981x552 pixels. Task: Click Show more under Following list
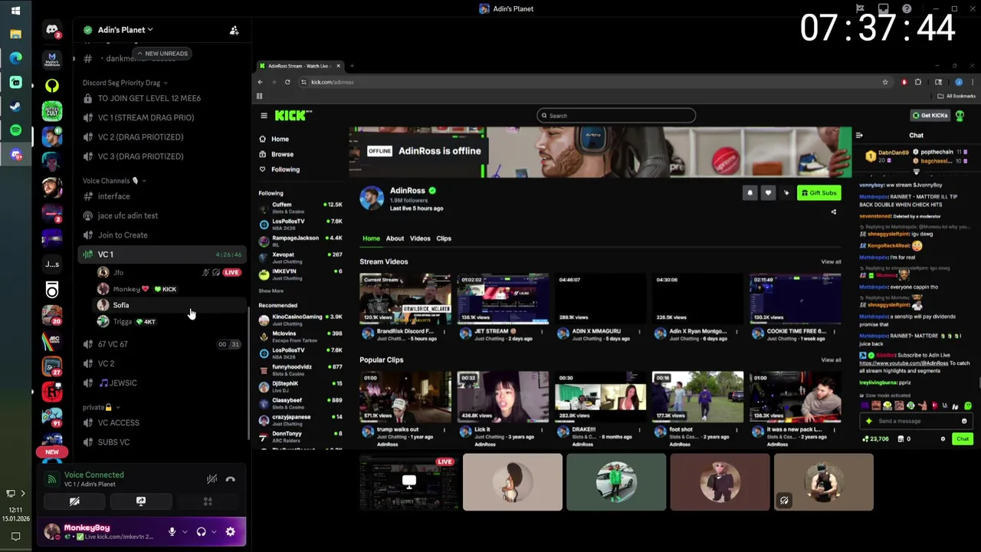[271, 291]
